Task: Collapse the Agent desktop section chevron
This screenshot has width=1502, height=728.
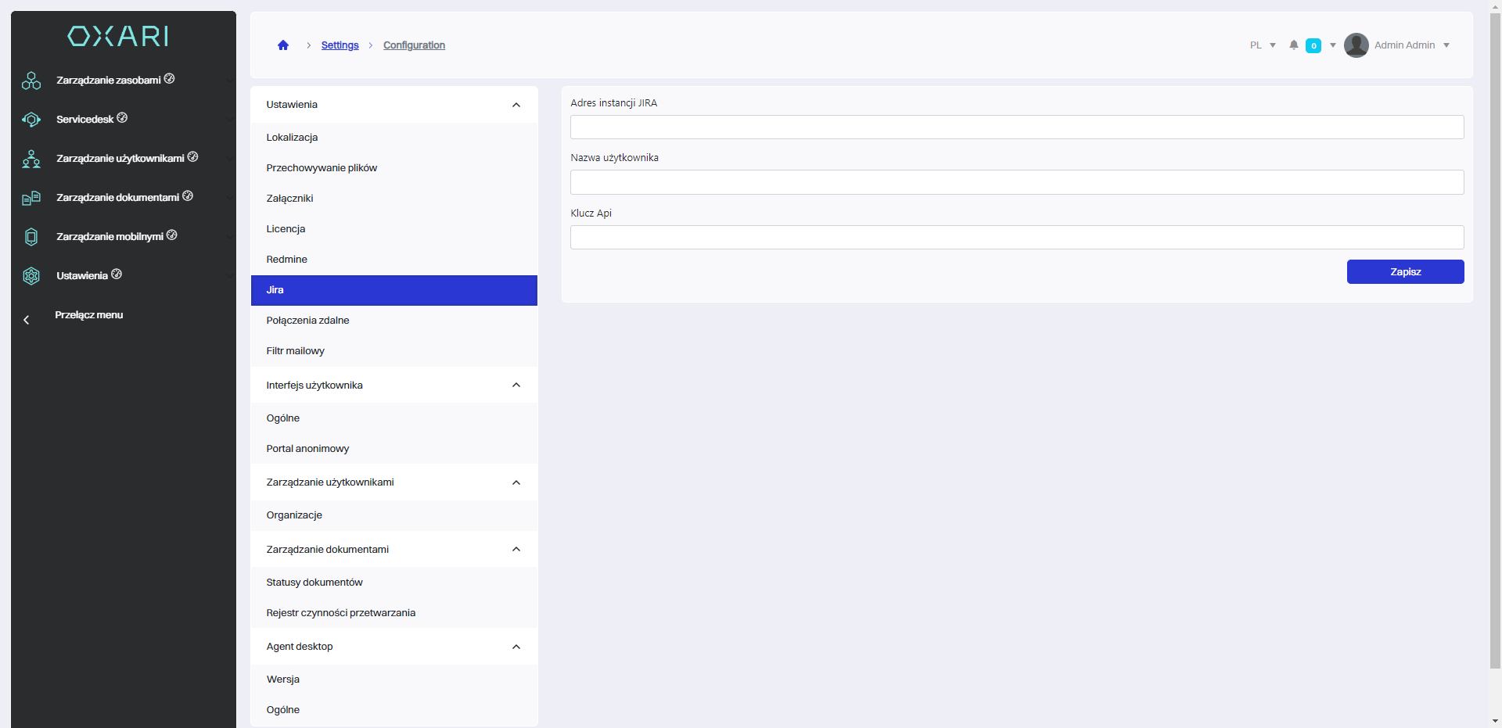Action: point(516,647)
